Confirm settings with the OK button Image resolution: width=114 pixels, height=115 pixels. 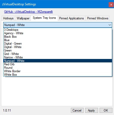coord(106,110)
